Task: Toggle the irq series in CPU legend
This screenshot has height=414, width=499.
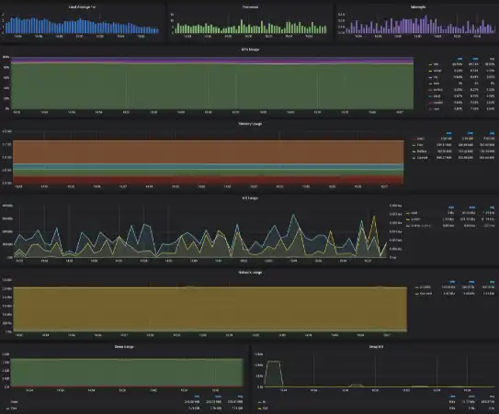Action: click(x=436, y=77)
